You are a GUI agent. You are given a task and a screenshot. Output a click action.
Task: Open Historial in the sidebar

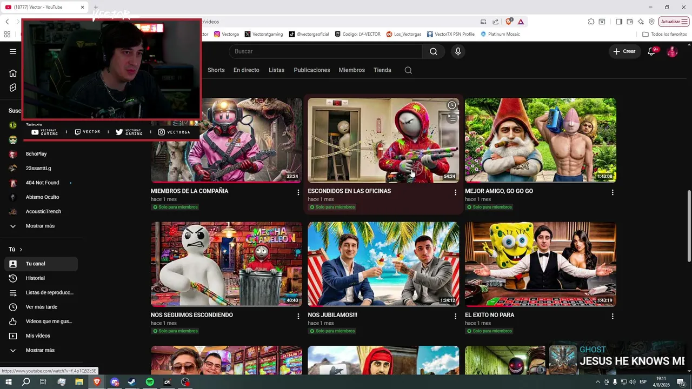[41, 278]
